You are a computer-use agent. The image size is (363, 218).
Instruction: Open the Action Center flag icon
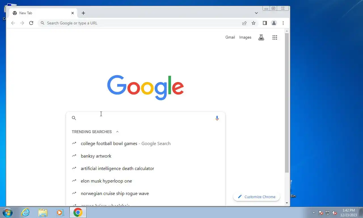(321, 213)
